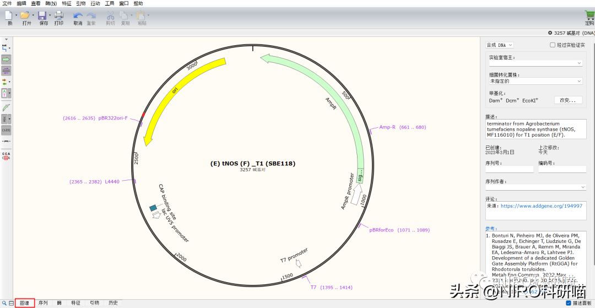The width and height of the screenshot is (595, 308).
Task: Switch to the History (历史) tab
Action: (112, 303)
